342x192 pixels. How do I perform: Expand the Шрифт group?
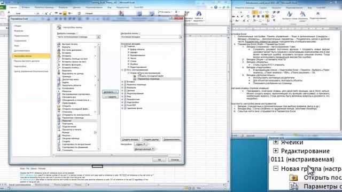[128, 52]
